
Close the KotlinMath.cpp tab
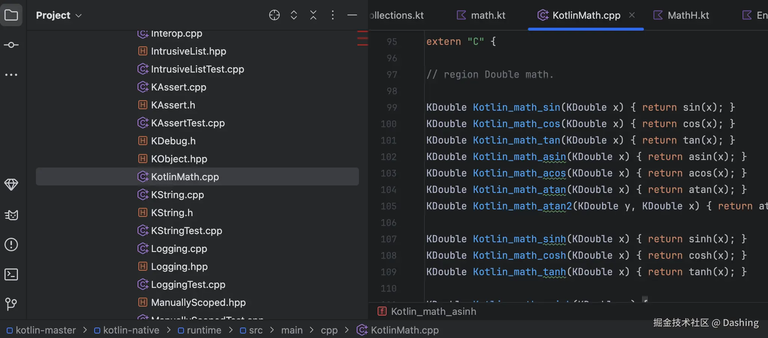(x=632, y=15)
